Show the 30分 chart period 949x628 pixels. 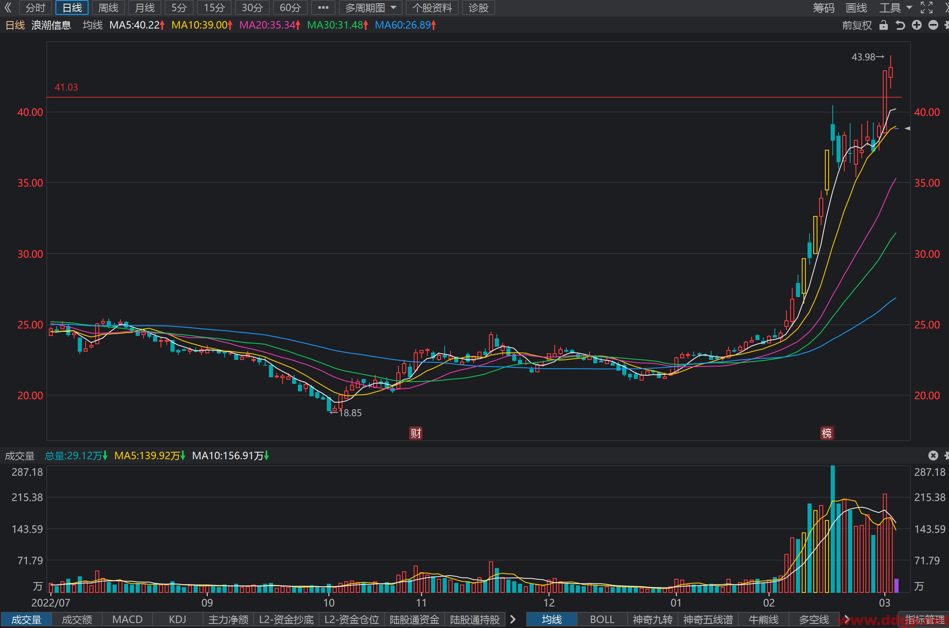pos(252,7)
